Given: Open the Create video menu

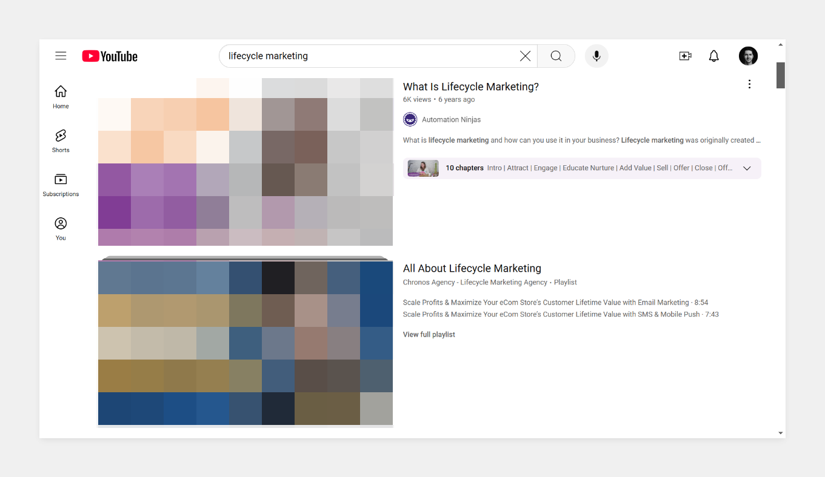Looking at the screenshot, I should pyautogui.click(x=685, y=56).
